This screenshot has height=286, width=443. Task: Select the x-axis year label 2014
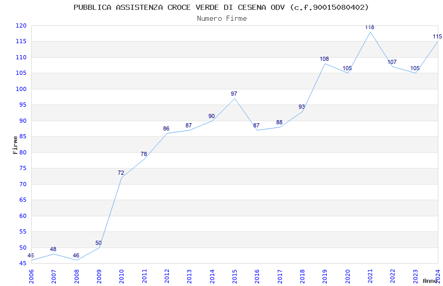(x=212, y=277)
